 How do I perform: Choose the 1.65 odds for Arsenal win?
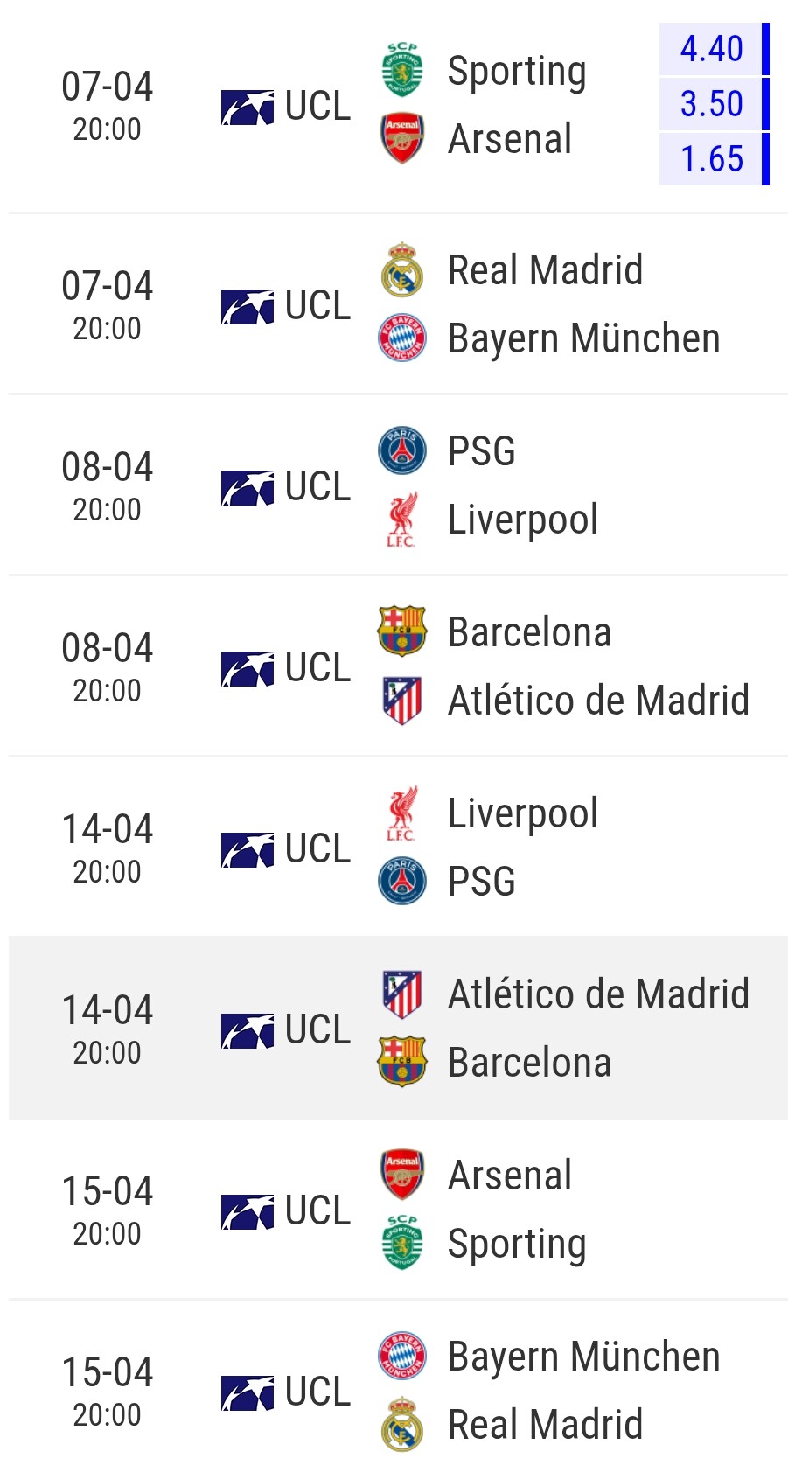coord(712,159)
